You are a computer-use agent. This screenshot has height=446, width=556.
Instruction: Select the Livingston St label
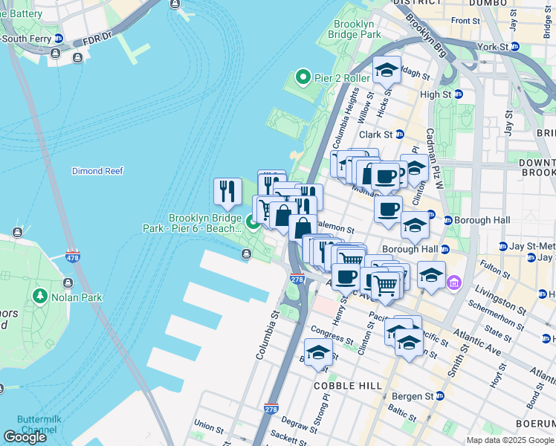[x=500, y=300]
